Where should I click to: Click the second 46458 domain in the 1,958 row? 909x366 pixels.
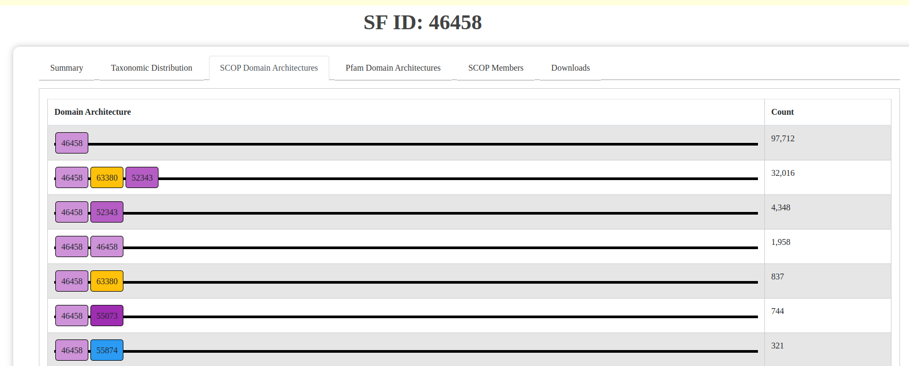click(107, 247)
